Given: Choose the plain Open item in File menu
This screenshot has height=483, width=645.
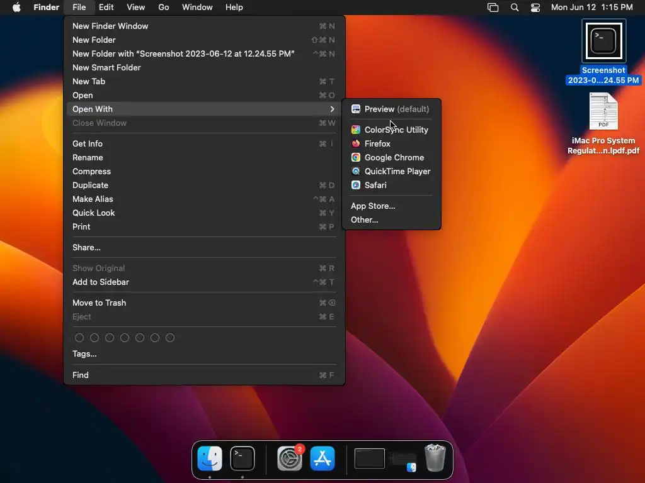Looking at the screenshot, I should point(204,96).
